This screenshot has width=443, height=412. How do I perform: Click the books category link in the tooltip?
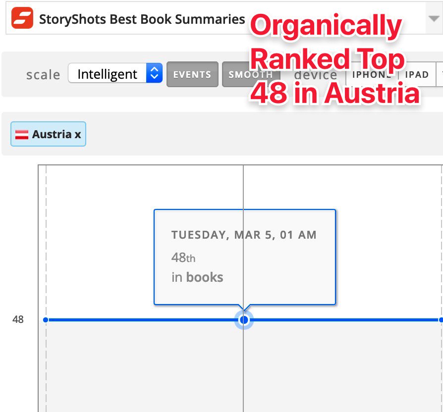[x=206, y=277]
